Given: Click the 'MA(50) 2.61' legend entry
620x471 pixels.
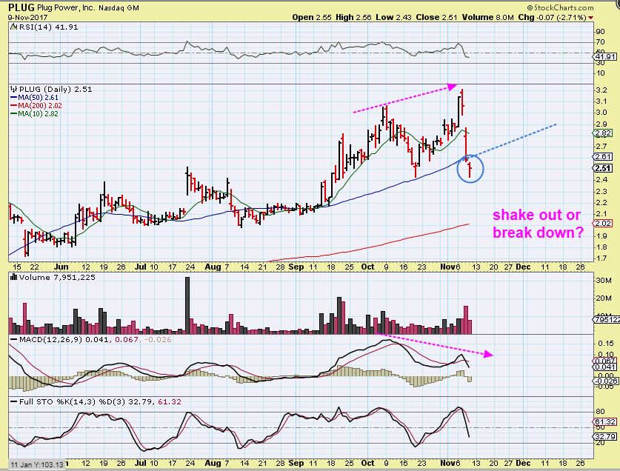Looking at the screenshot, I should 39,97.
